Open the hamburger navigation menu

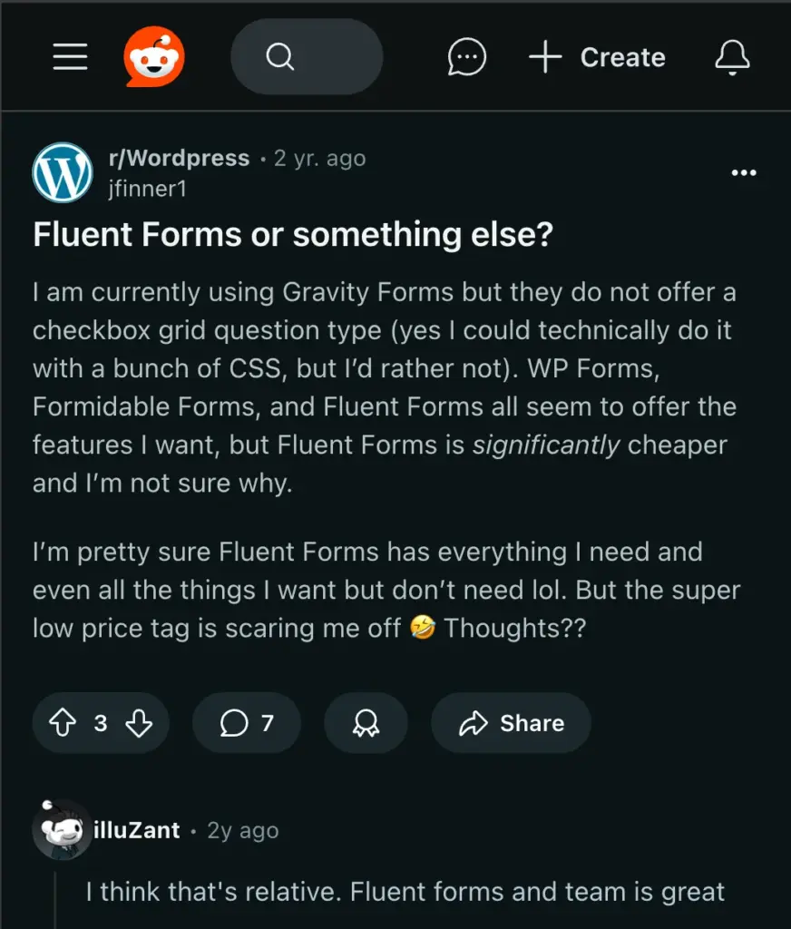click(69, 56)
